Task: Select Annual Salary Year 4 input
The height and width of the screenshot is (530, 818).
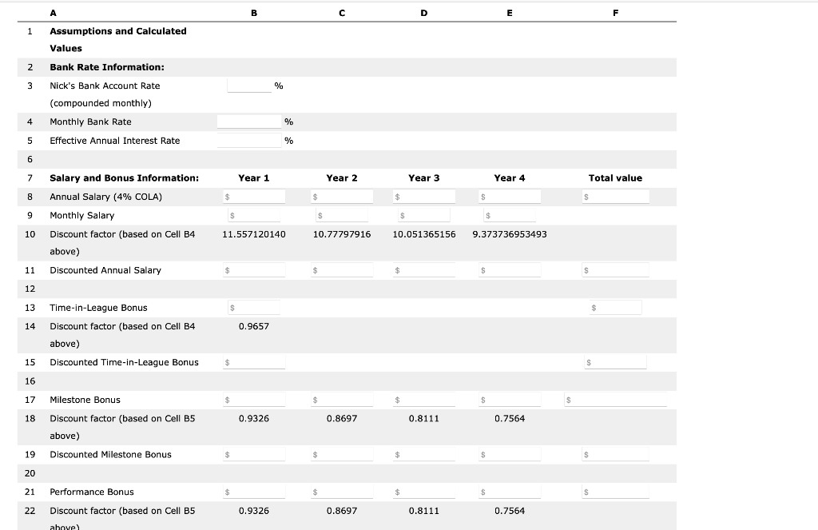Action: (x=510, y=197)
